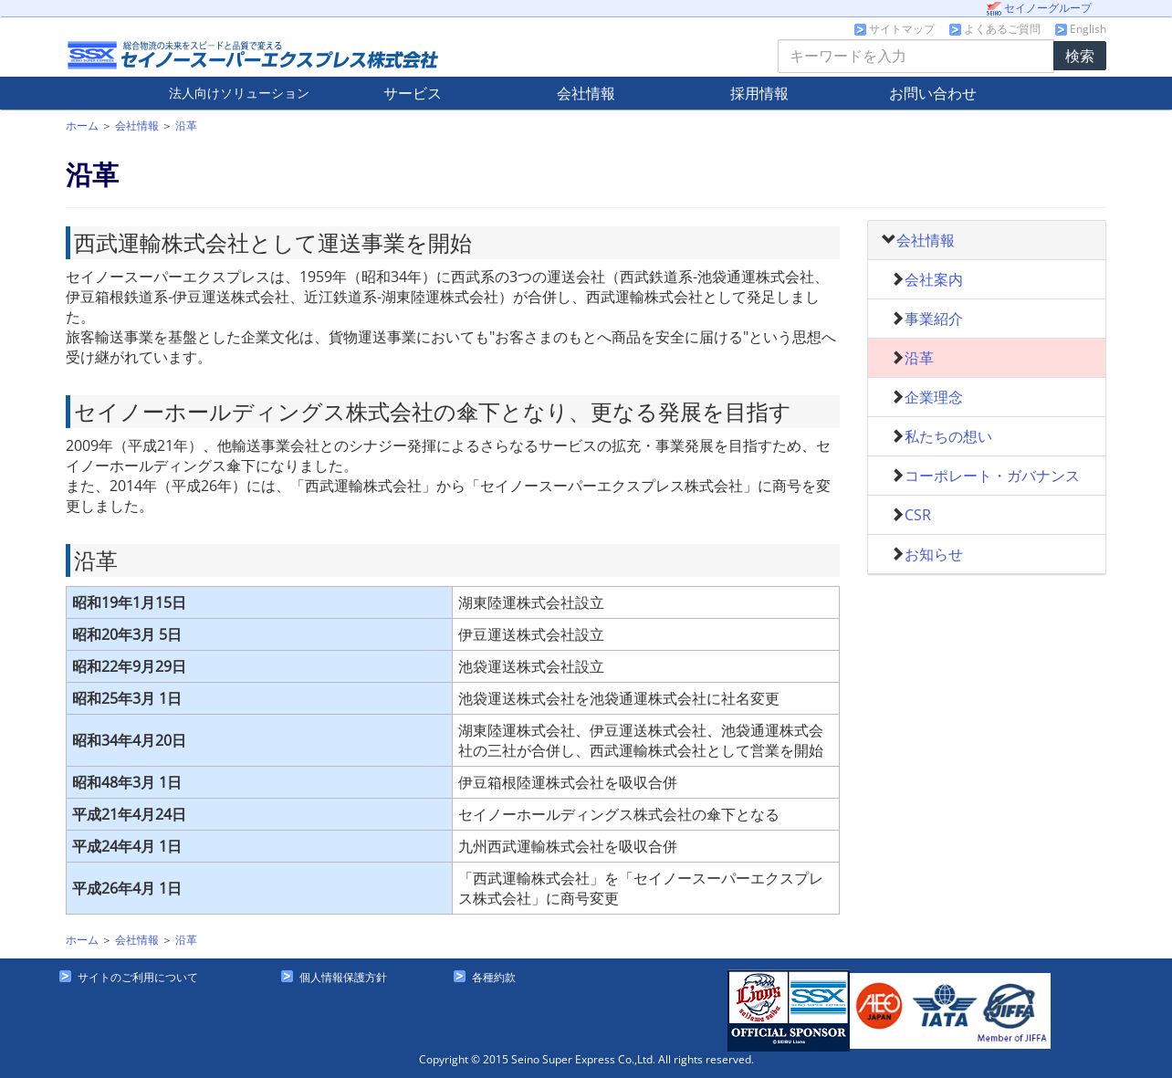
Task: Click arrow icon beside 各種約款
Action: [459, 977]
